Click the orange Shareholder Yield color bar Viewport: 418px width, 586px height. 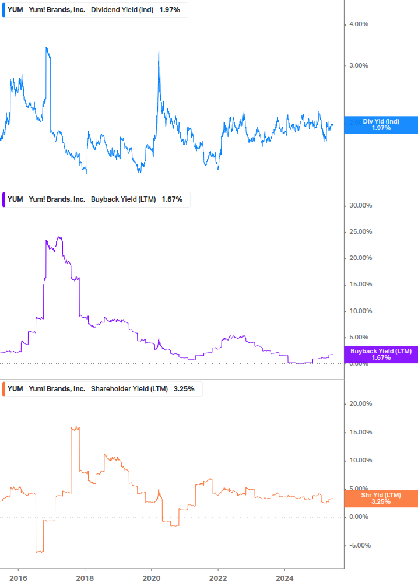coord(3,389)
